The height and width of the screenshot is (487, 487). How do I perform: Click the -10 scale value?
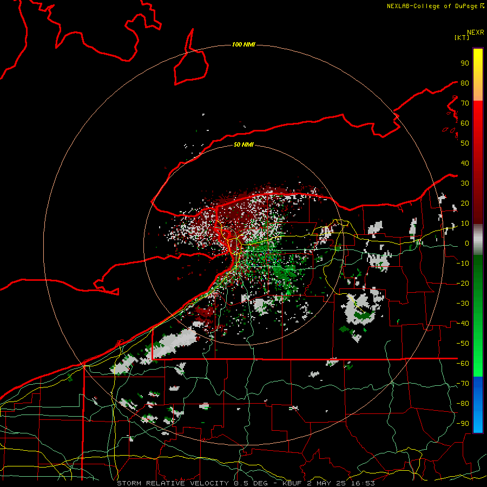(x=463, y=264)
